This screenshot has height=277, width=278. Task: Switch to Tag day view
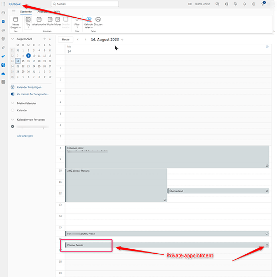pos(28,19)
